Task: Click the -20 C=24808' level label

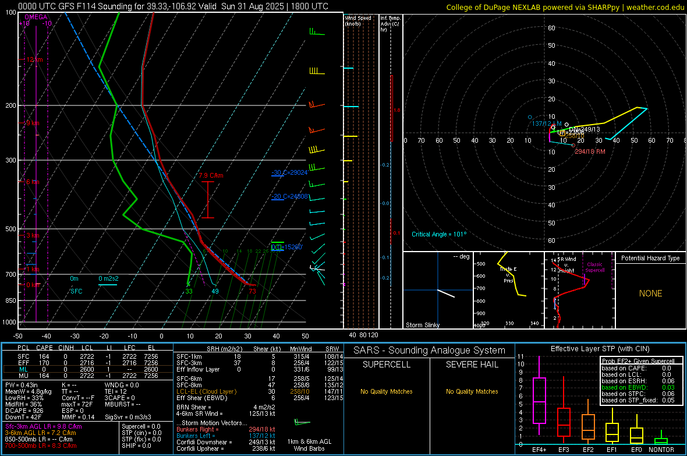Action: click(289, 196)
